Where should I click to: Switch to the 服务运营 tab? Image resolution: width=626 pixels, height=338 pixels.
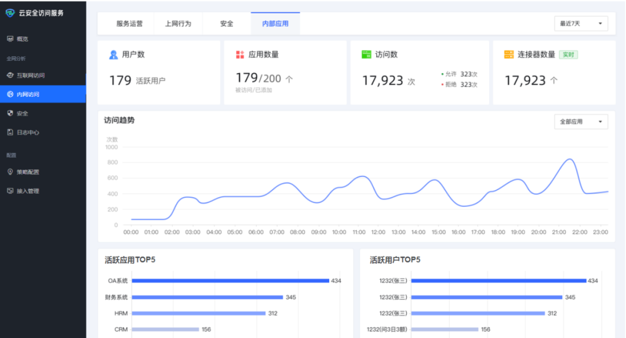click(129, 24)
